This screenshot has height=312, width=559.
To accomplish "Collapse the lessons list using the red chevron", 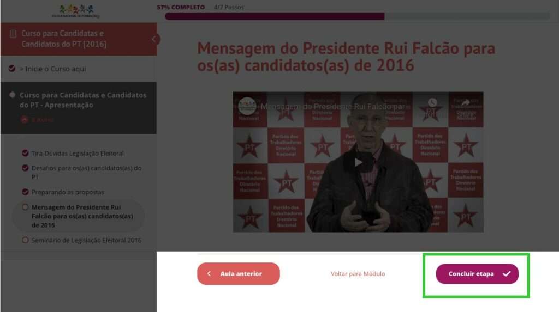I will click(x=24, y=120).
